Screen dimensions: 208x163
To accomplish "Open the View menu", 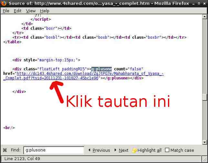I will 31,11.
